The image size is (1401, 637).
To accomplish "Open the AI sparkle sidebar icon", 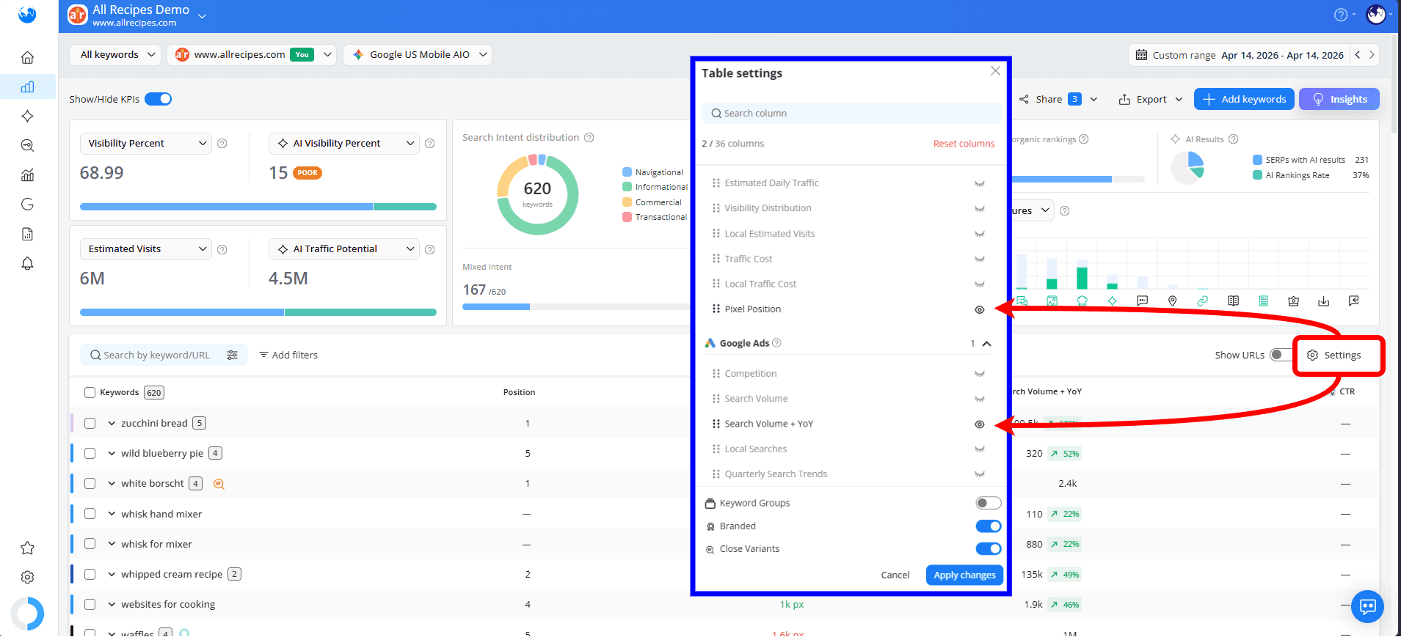I will click(x=27, y=116).
